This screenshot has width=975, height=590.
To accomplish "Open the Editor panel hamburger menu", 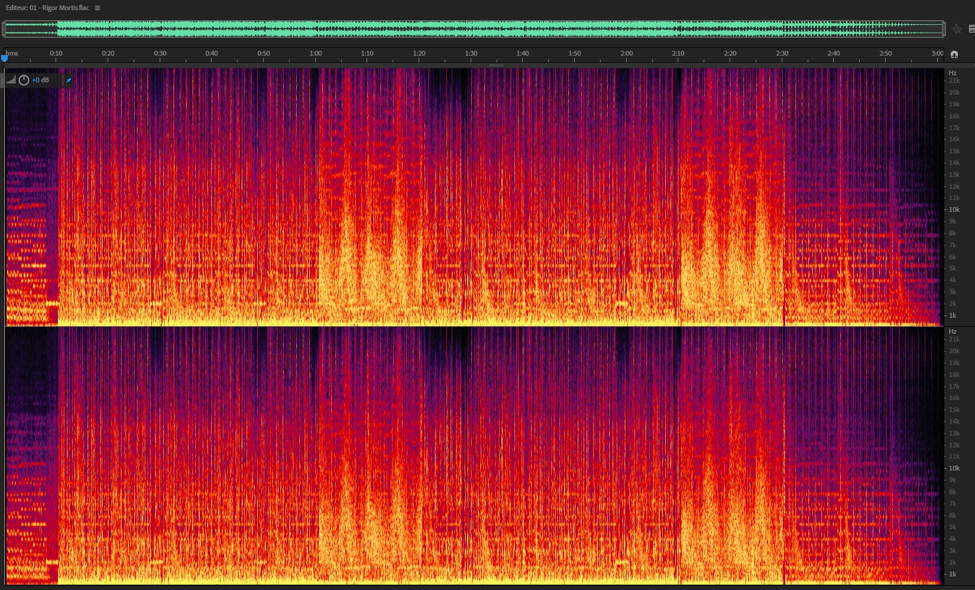I will (x=98, y=8).
